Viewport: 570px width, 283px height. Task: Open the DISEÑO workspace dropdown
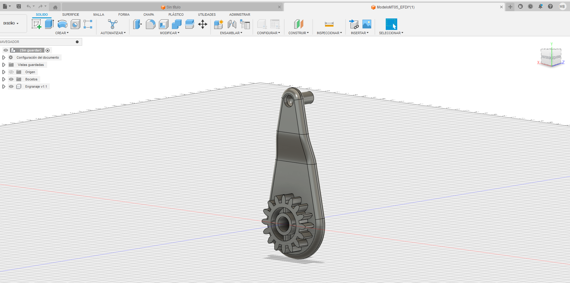point(11,23)
